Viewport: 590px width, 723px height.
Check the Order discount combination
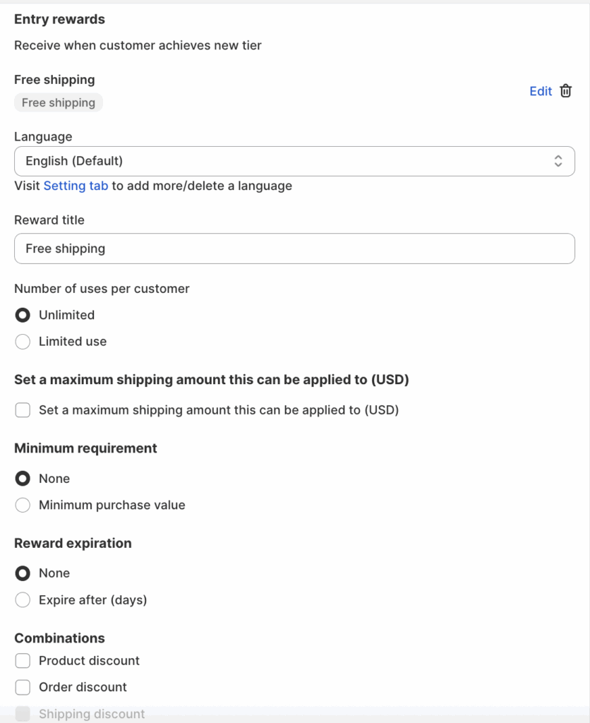pos(23,687)
